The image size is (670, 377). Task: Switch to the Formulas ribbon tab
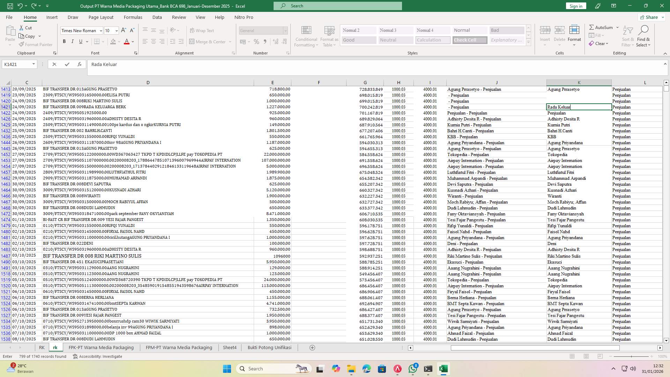pos(133,17)
